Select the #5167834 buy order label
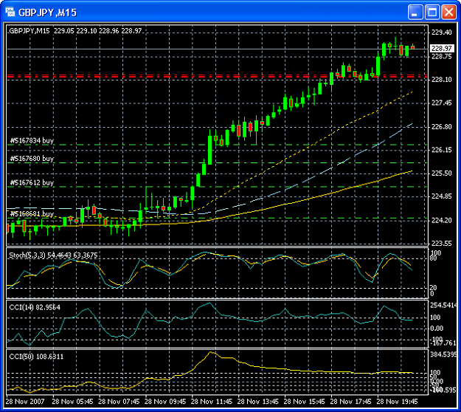Screen dimensions: 461x412 click(32, 140)
